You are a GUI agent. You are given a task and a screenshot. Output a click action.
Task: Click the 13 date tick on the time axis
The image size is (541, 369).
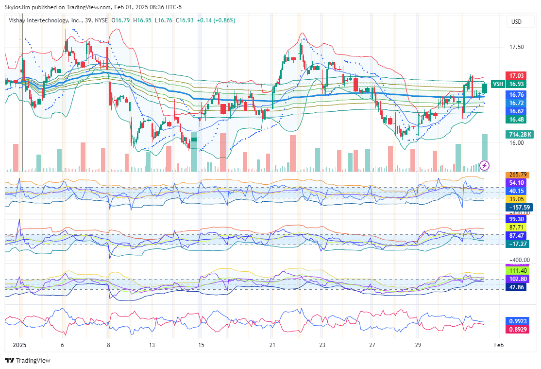point(152,345)
